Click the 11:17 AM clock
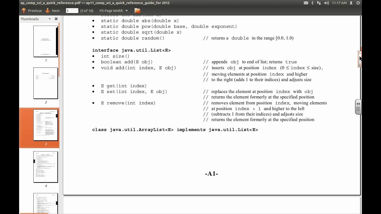 coord(339,3)
